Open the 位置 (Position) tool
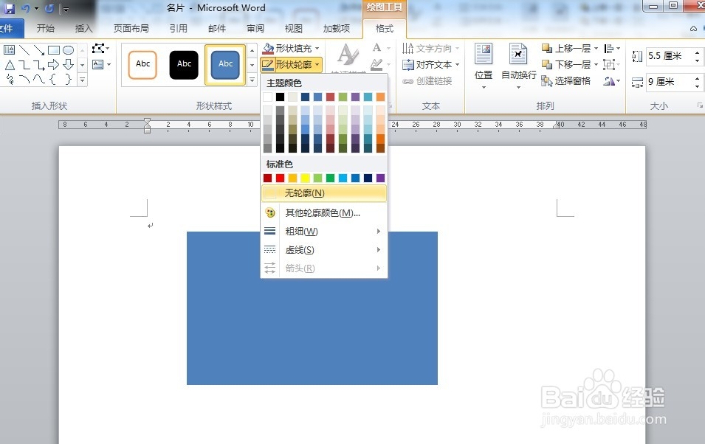This screenshot has width=705, height=444. (x=484, y=63)
